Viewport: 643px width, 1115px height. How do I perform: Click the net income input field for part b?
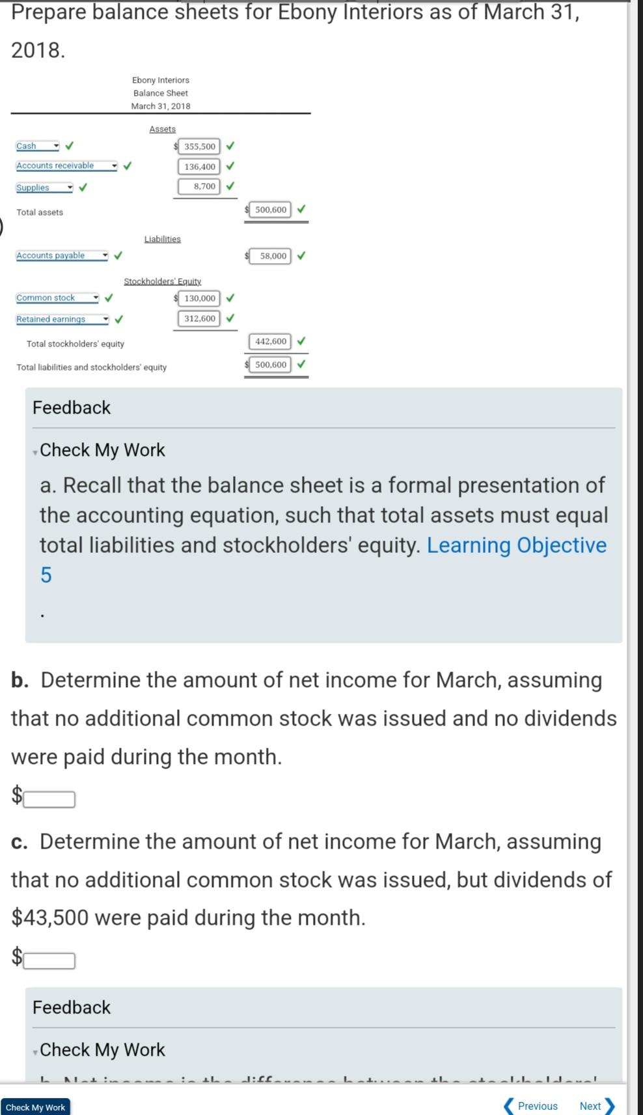click(x=48, y=797)
